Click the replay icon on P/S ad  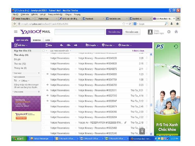click(x=176, y=47)
